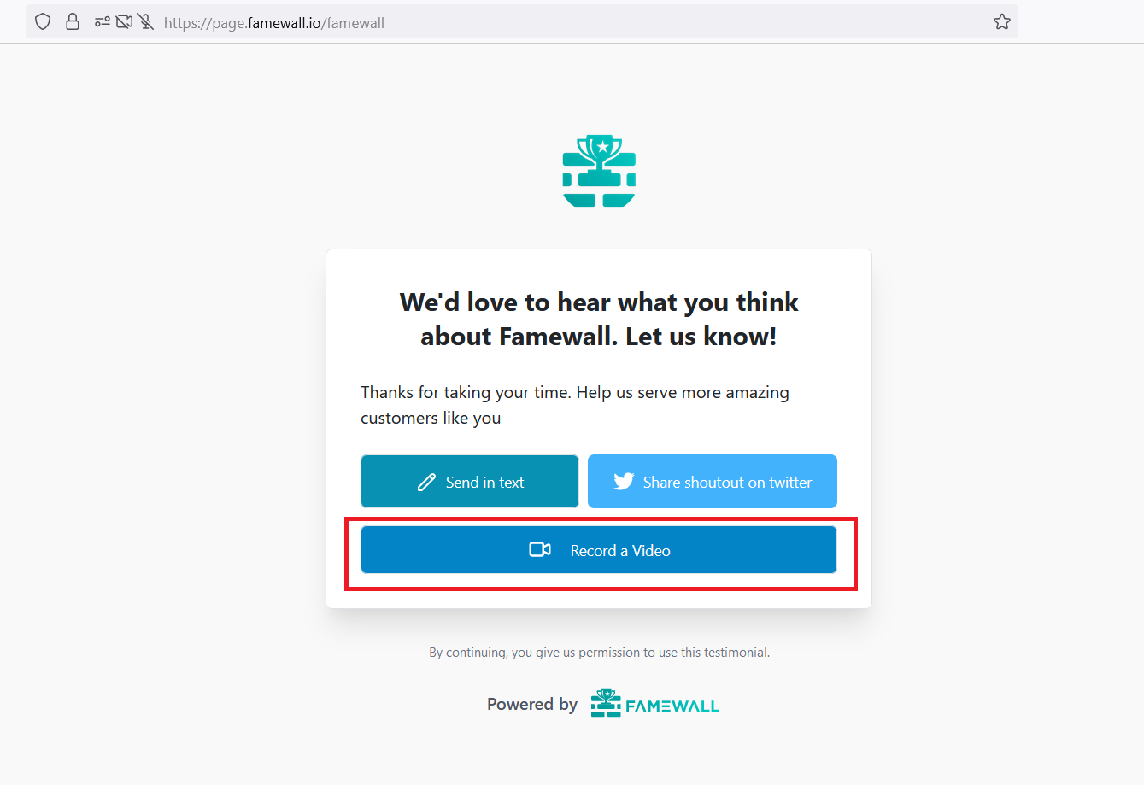Click Share shoutout on twitter button
The image size is (1144, 785).
[x=712, y=482]
